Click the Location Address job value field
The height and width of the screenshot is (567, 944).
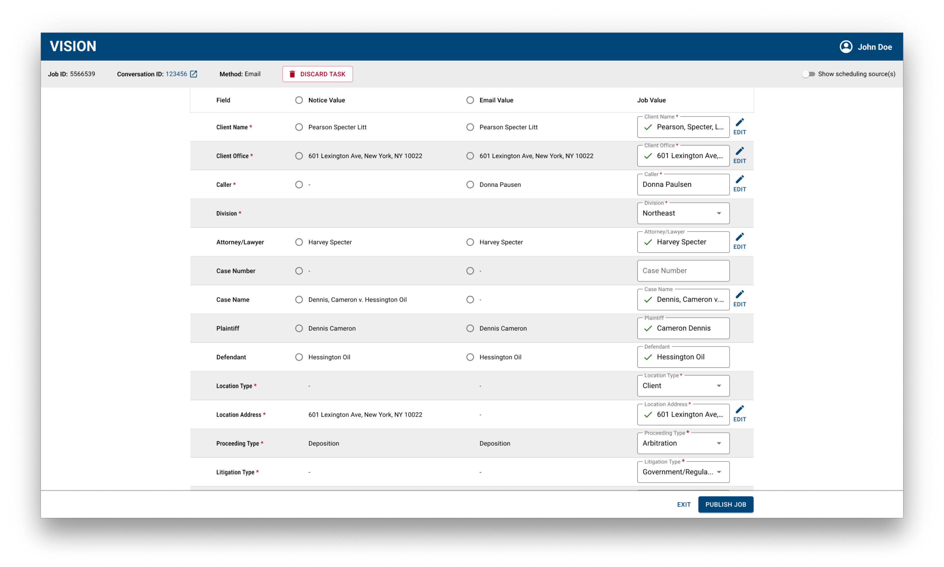(x=683, y=415)
